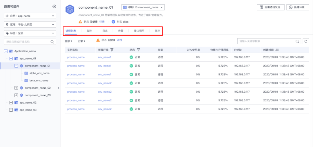This screenshot has width=313, height=147.
Task: Filter by 状态 column funnel icon
Action: click(x=138, y=50)
